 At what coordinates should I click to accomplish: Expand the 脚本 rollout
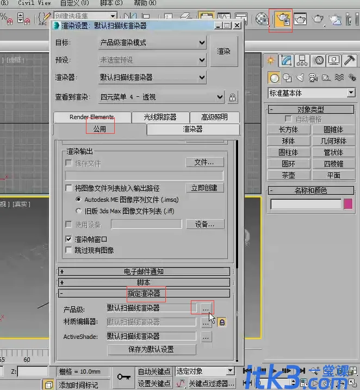[144, 282]
